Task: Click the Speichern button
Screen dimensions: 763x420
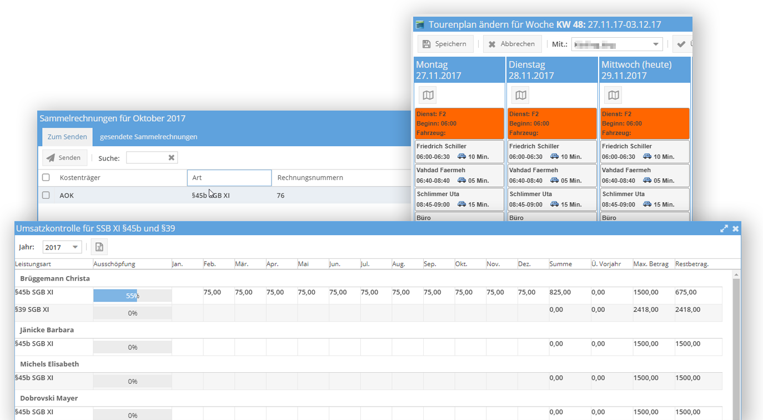Action: pyautogui.click(x=445, y=44)
